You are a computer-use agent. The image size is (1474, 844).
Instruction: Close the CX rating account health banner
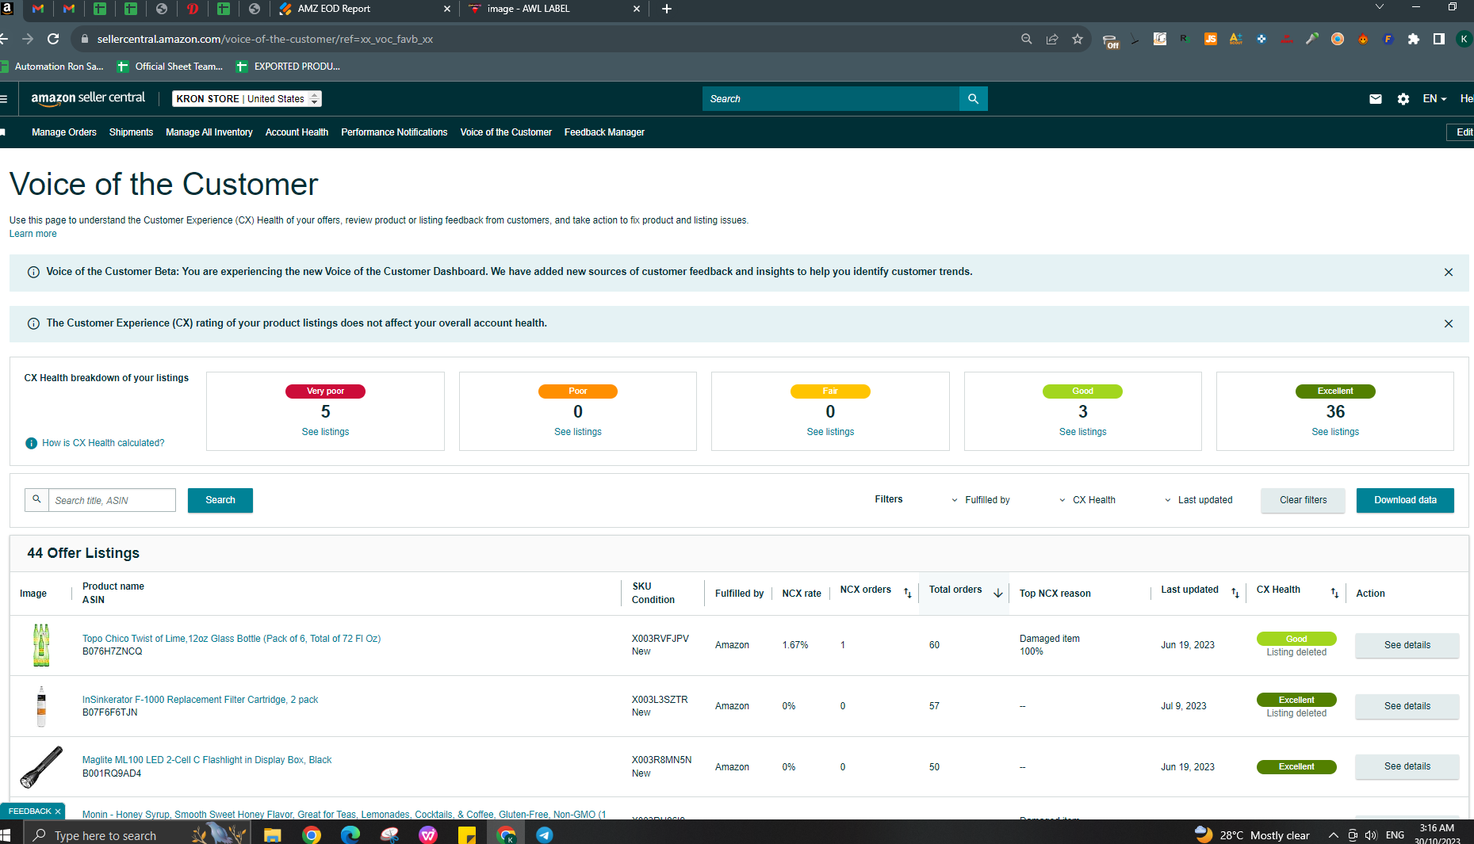click(x=1449, y=324)
